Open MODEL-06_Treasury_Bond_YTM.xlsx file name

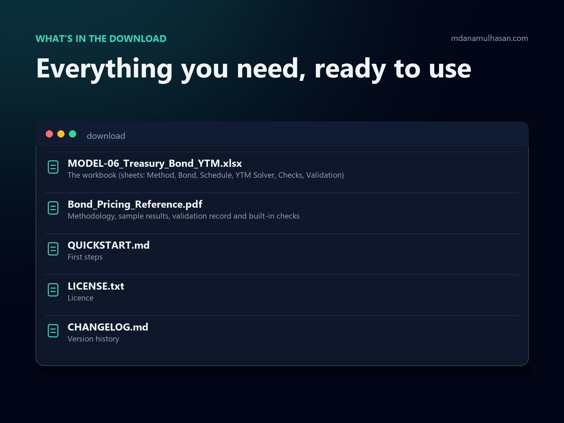pyautogui.click(x=155, y=163)
